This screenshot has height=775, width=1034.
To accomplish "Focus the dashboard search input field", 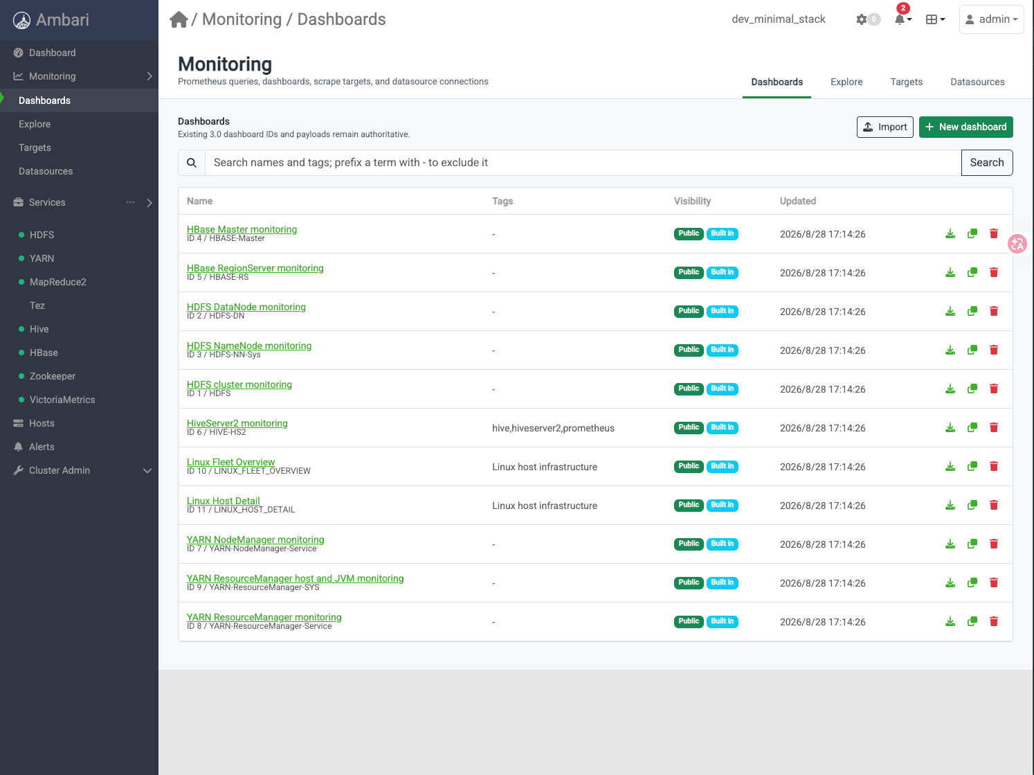I will click(583, 163).
